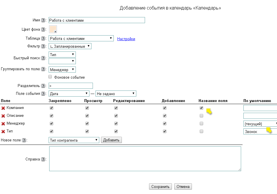
Task: Enable the Фоновое событие checkbox
Action: click(x=50, y=77)
